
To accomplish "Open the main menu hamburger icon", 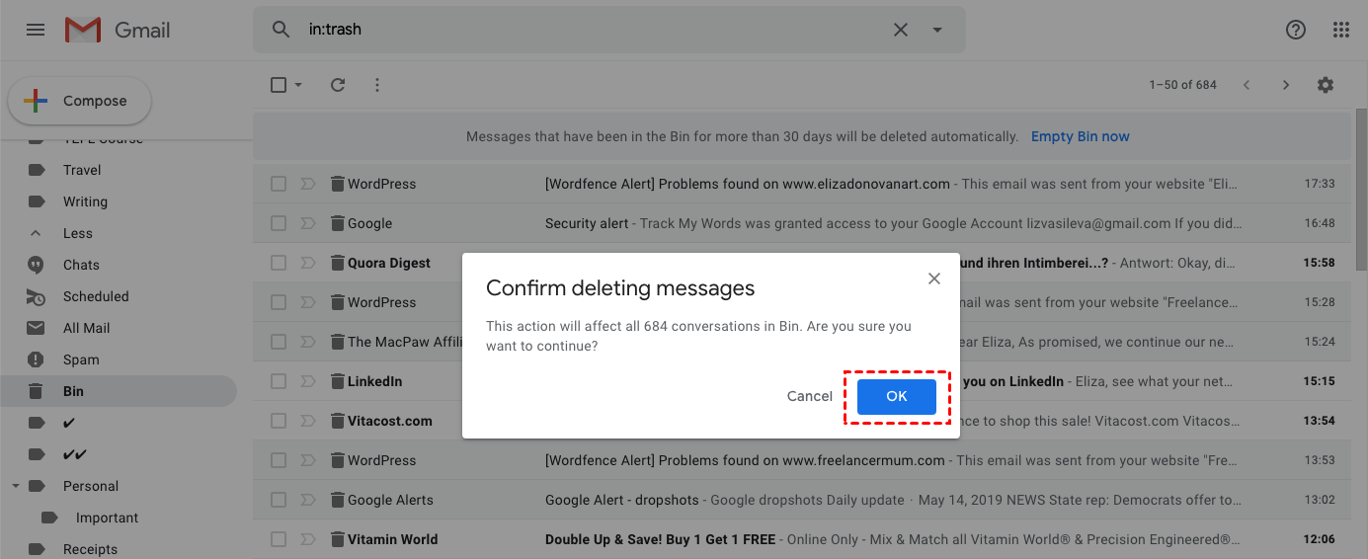I will coord(36,30).
